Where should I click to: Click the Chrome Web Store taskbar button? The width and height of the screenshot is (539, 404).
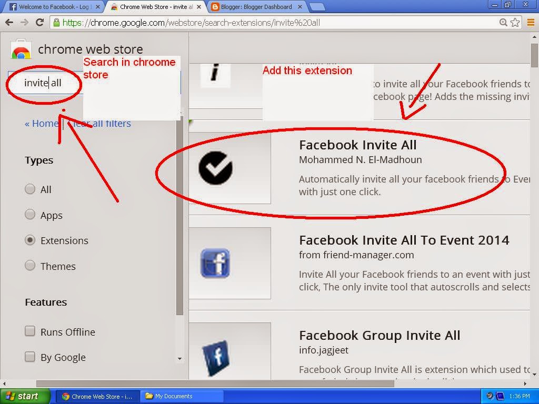click(97, 397)
